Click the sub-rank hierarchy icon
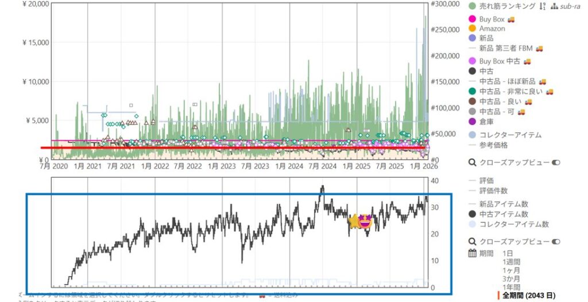This screenshot has width=588, height=302. (554, 6)
